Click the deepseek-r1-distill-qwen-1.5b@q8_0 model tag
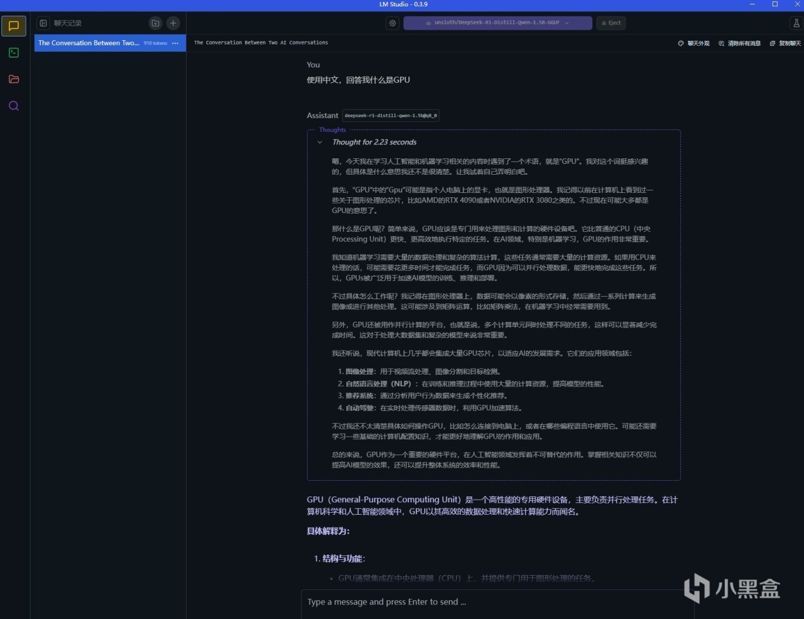The height and width of the screenshot is (619, 804). 391,116
